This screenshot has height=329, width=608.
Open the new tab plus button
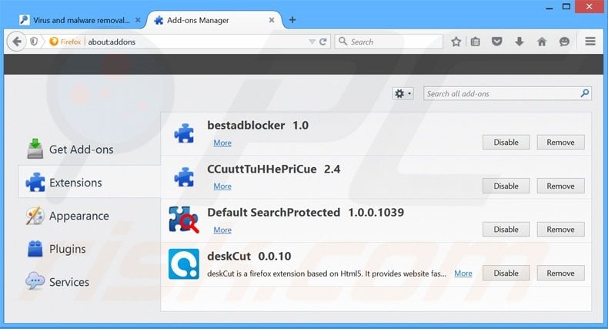pyautogui.click(x=292, y=20)
